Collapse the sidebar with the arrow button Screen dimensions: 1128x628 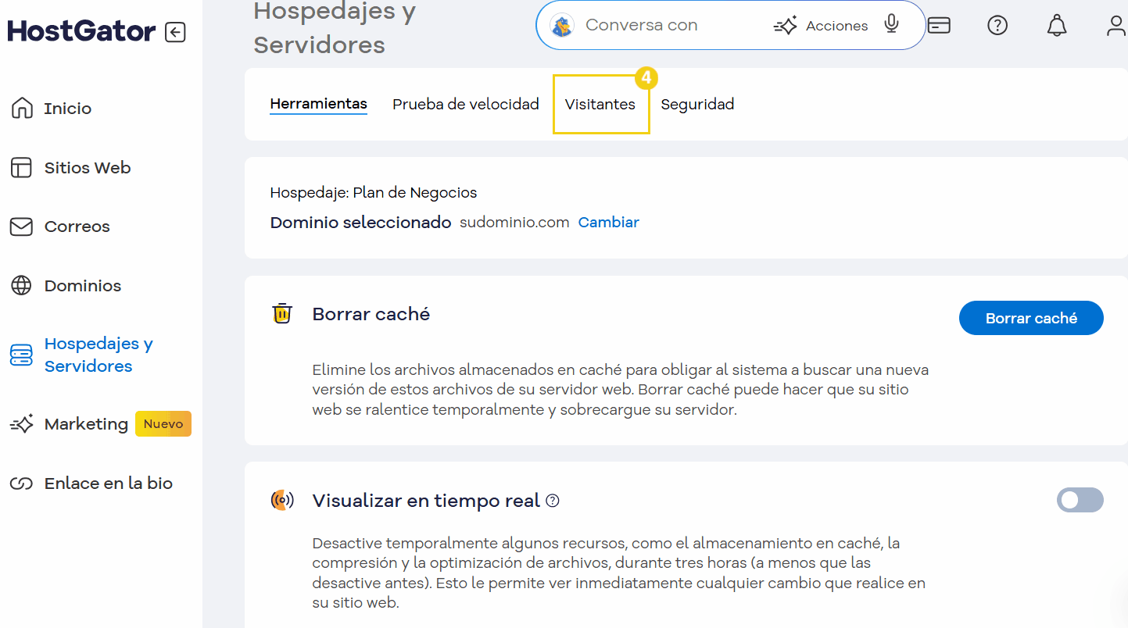[x=176, y=31]
